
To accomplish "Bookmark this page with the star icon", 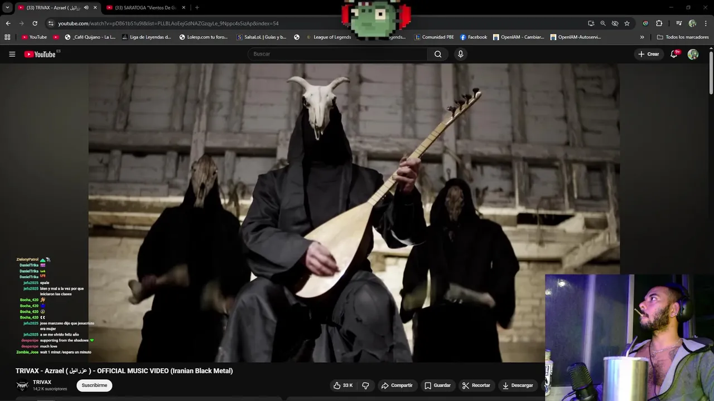I will 627,23.
